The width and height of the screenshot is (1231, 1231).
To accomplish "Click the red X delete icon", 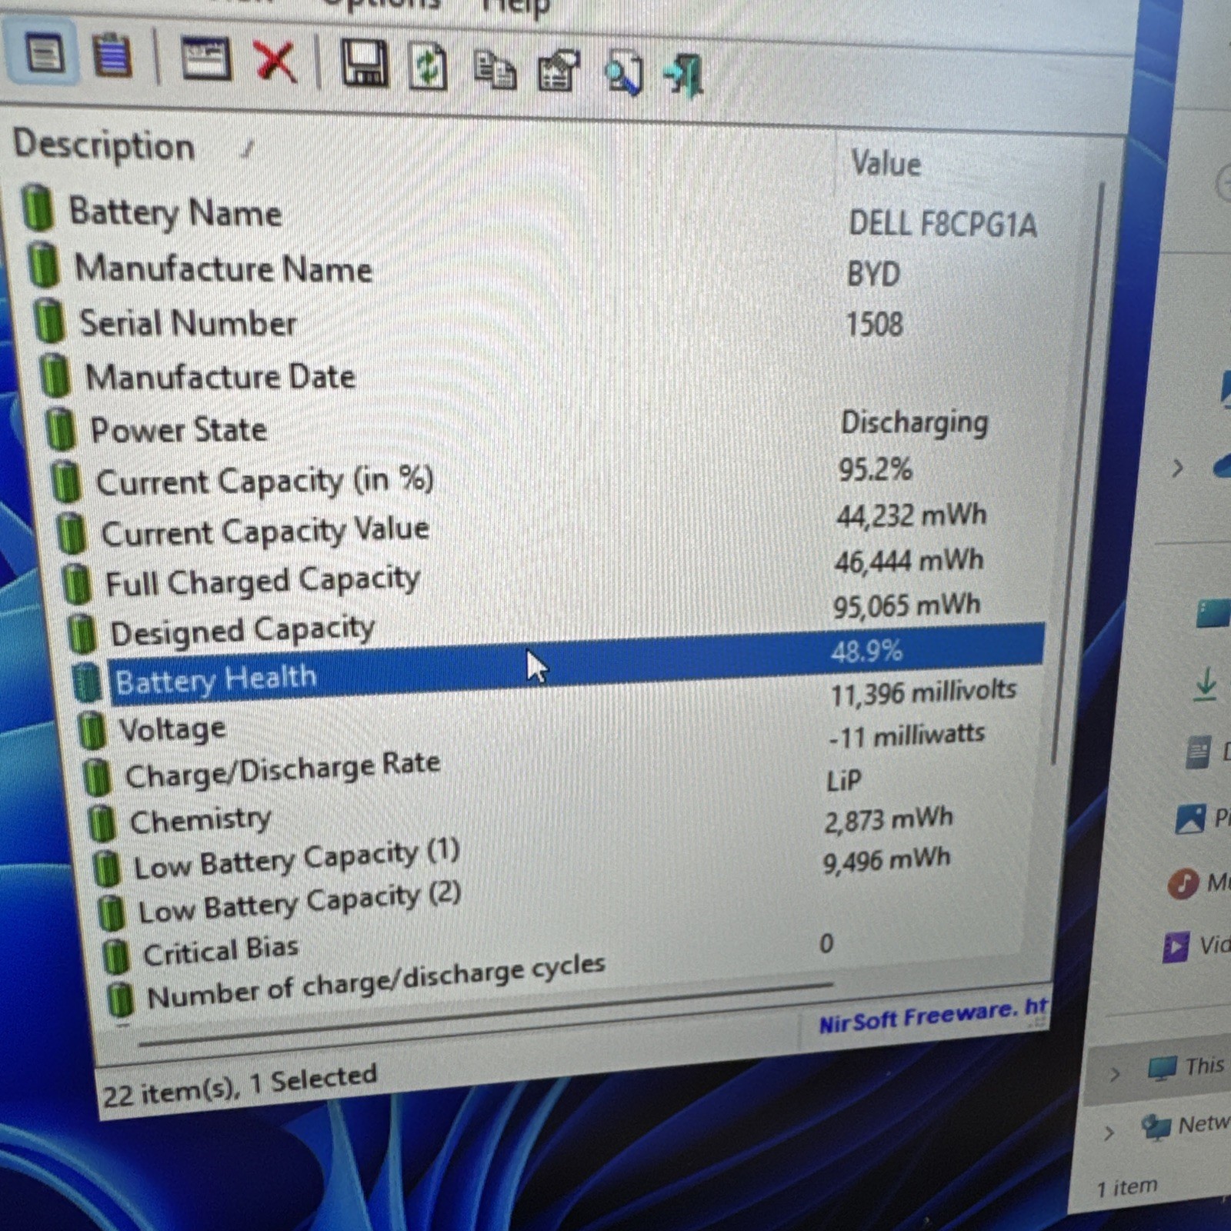I will (275, 62).
